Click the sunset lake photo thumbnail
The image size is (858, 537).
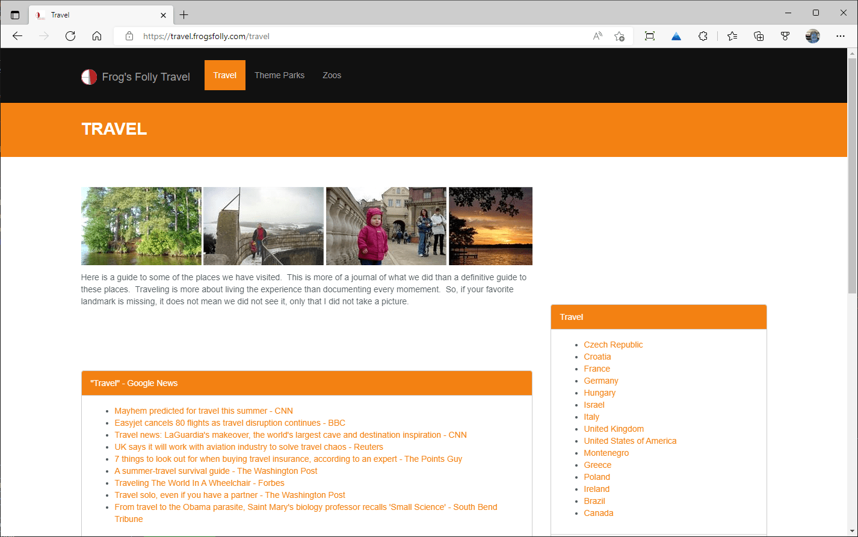click(490, 226)
